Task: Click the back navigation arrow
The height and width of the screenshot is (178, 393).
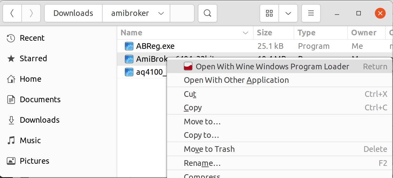Action: [12, 13]
